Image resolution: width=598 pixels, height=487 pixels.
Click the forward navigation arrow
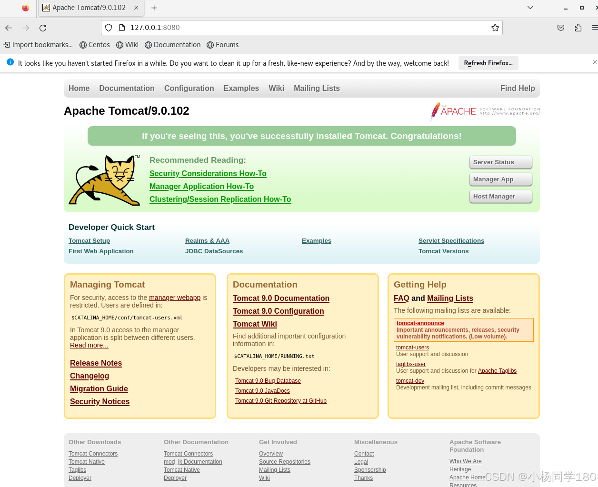26,28
